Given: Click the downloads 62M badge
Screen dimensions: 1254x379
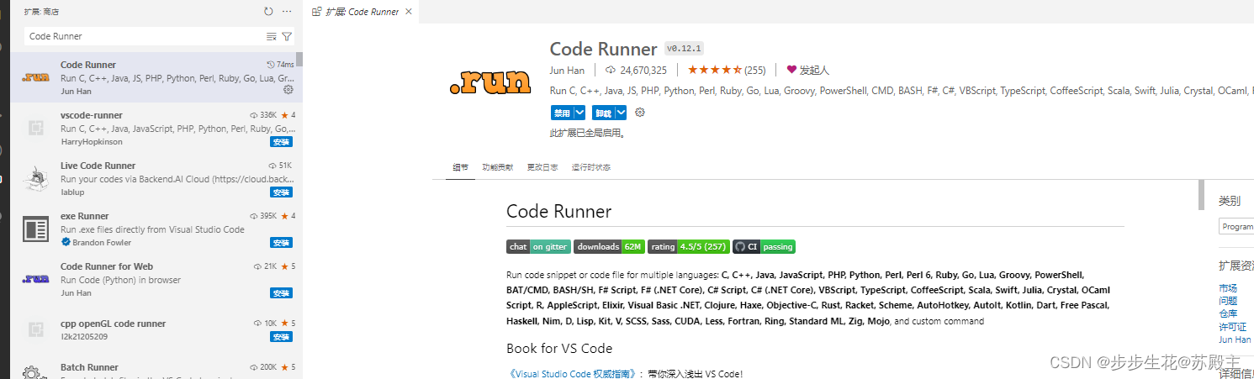Looking at the screenshot, I should [609, 246].
